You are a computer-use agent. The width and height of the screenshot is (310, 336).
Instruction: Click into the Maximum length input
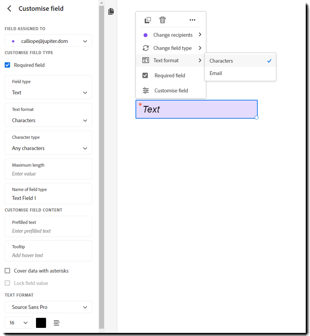coord(48,174)
